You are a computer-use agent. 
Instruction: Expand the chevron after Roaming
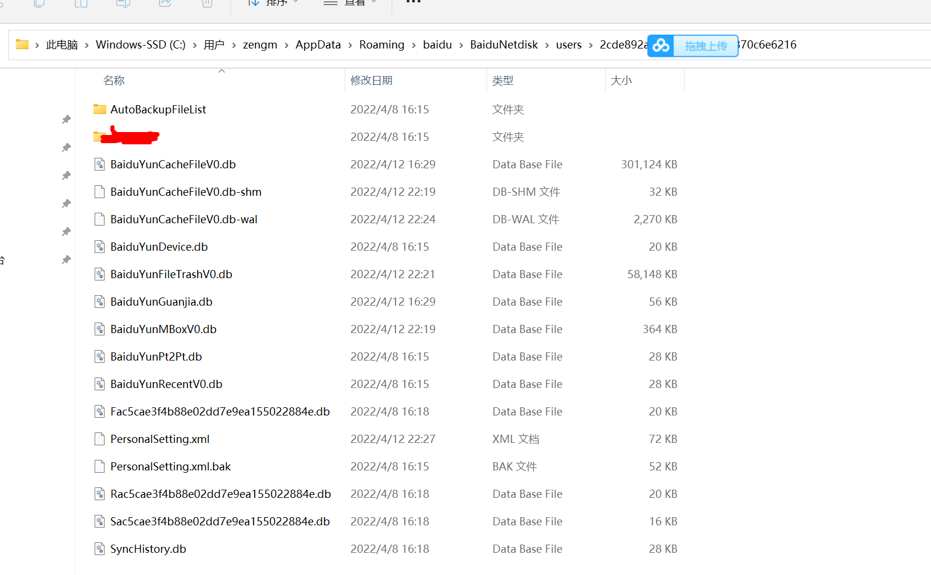[414, 45]
